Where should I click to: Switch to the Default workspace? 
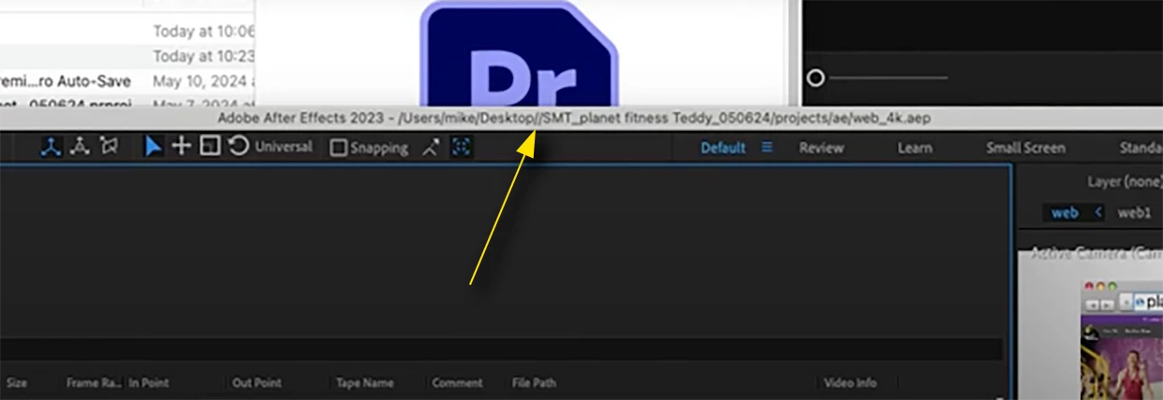coord(723,148)
